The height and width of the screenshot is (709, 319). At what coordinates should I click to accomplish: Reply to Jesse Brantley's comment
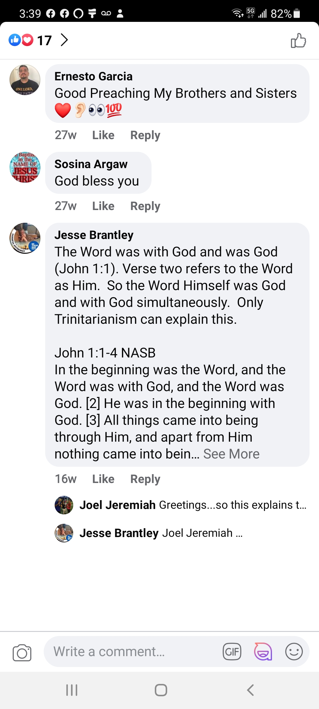[x=145, y=479]
